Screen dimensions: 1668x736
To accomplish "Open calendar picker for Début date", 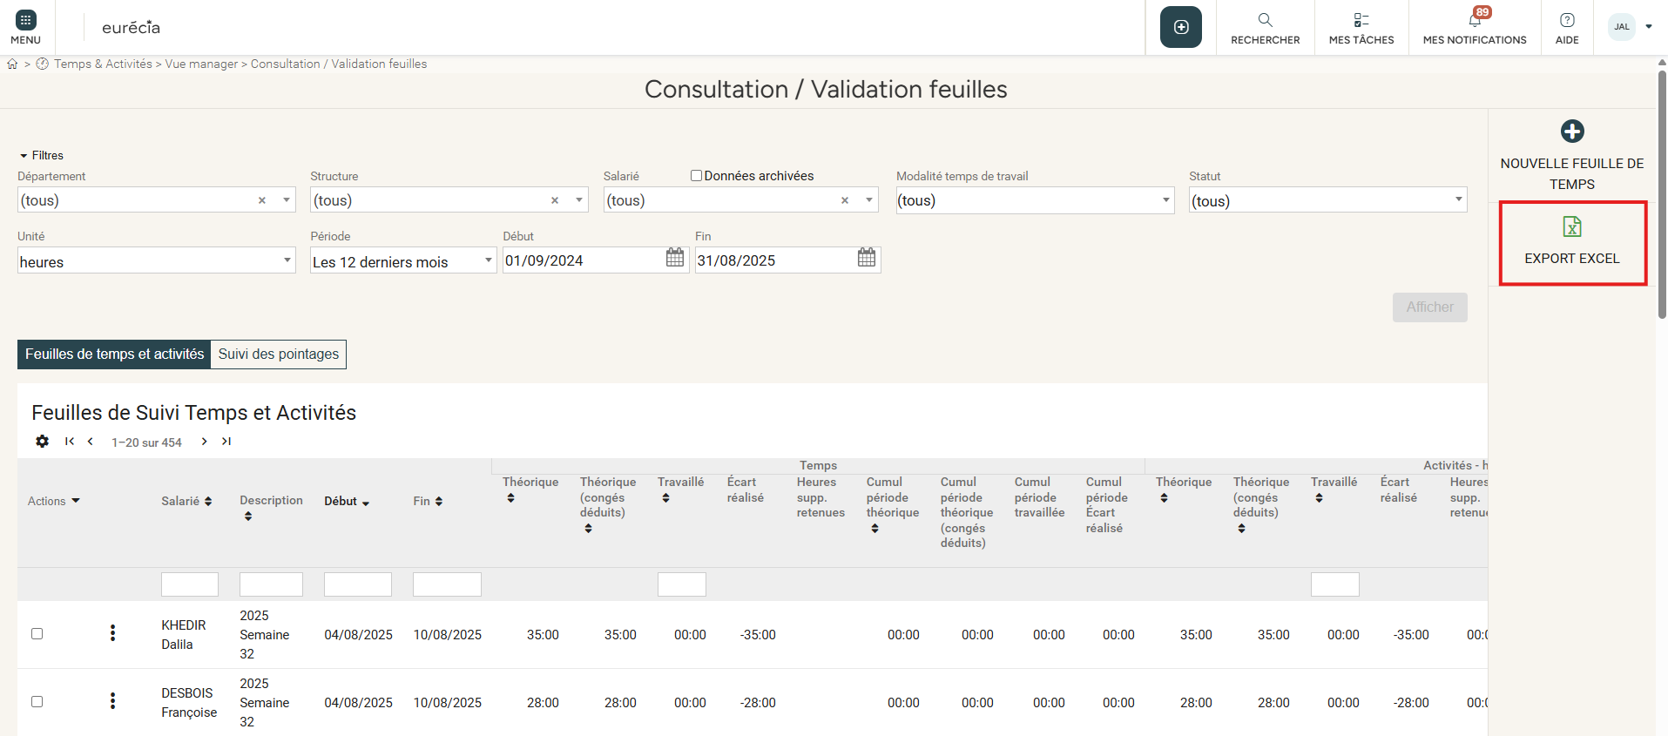I will (x=675, y=258).
